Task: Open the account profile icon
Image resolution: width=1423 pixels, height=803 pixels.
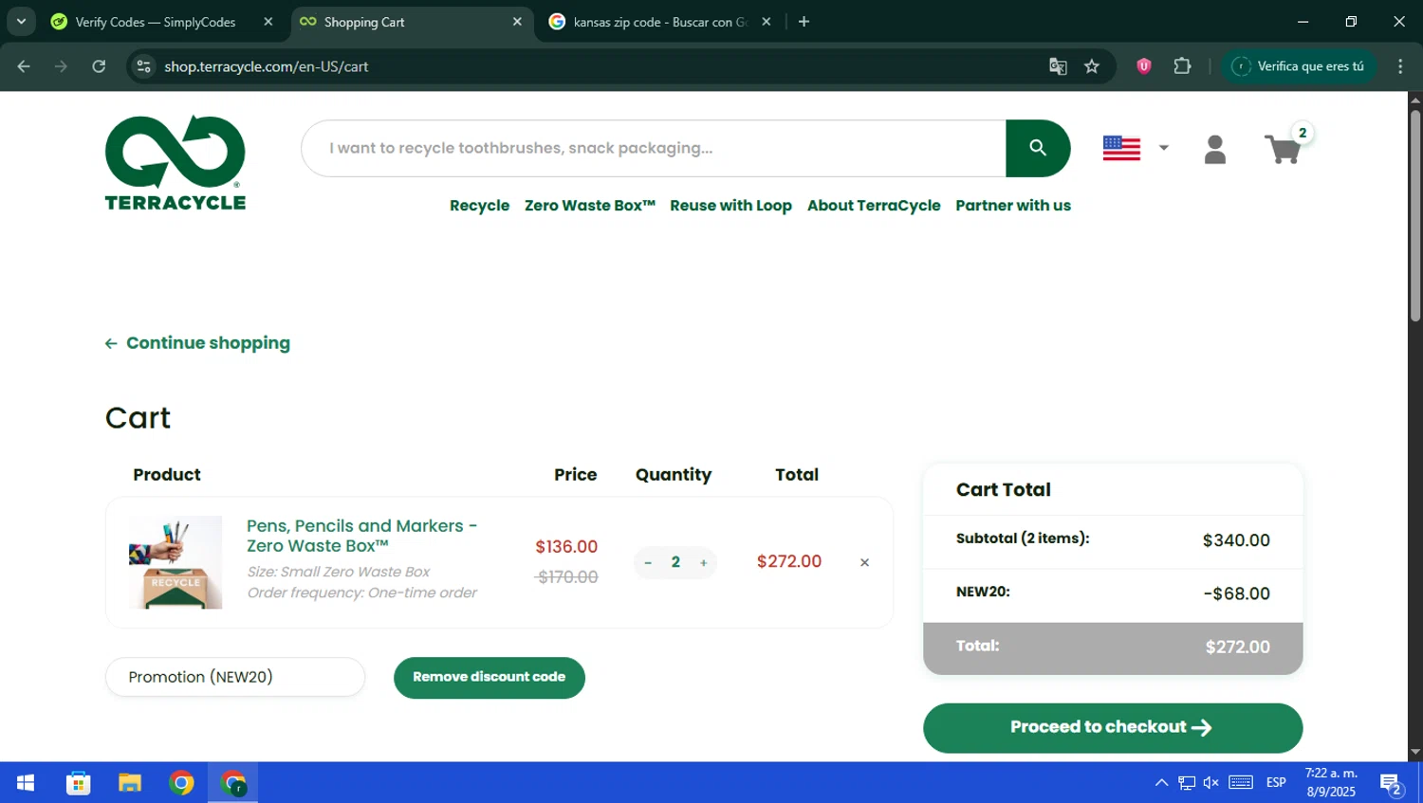Action: pos(1214,149)
